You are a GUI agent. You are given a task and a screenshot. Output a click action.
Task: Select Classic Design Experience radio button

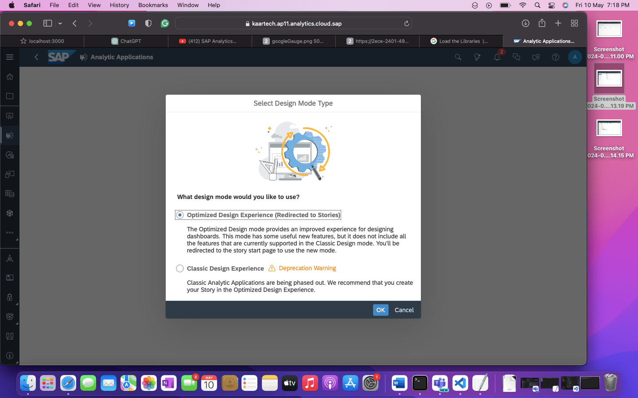pos(180,268)
